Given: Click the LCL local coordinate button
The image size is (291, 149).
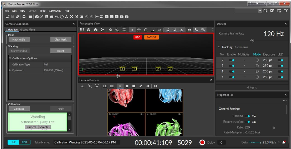Looking at the screenshot, I should [x=159, y=30].
